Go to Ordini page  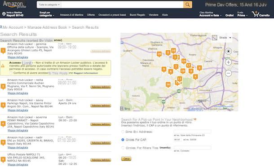230,15
